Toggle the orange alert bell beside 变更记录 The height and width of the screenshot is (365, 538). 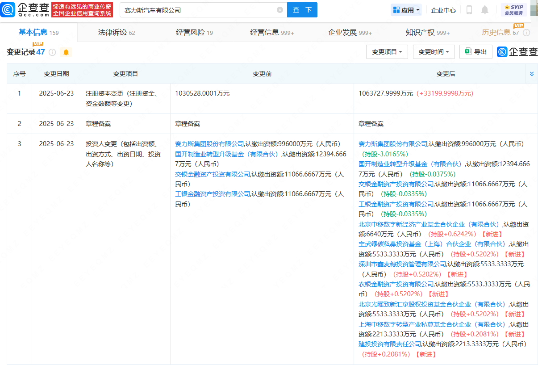coord(66,52)
